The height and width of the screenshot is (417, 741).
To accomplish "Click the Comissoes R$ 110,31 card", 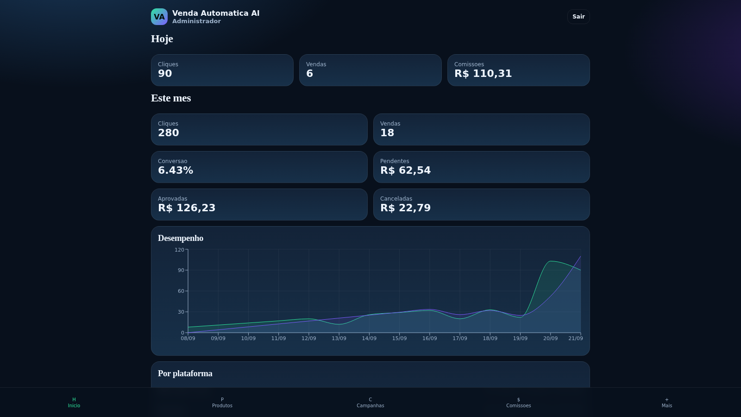I will [x=519, y=70].
